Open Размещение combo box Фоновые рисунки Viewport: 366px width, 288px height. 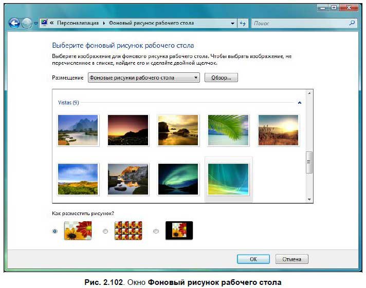144,78
